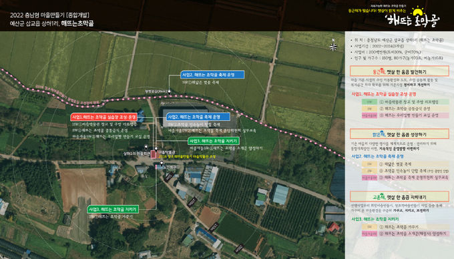Click the north compass star icon

333,46
